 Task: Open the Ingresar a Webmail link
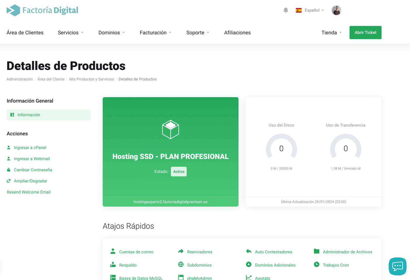coord(32,159)
